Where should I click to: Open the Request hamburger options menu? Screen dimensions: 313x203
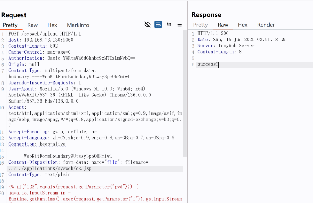tap(179, 25)
